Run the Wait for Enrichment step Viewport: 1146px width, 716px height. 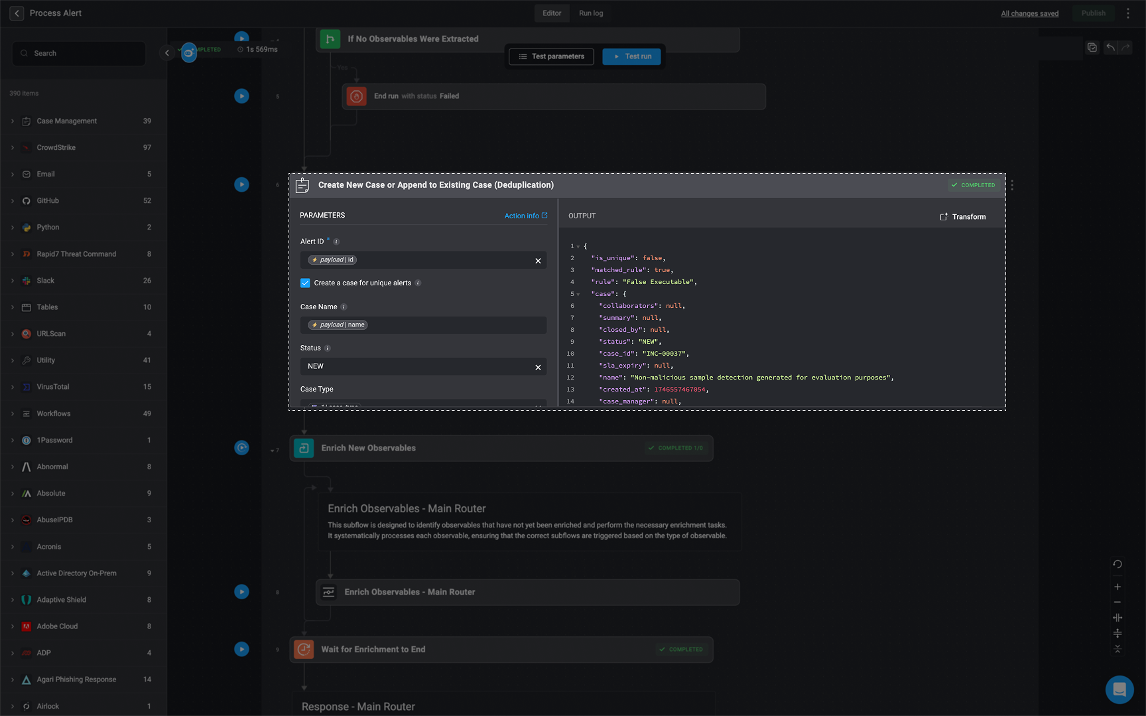pyautogui.click(x=241, y=649)
